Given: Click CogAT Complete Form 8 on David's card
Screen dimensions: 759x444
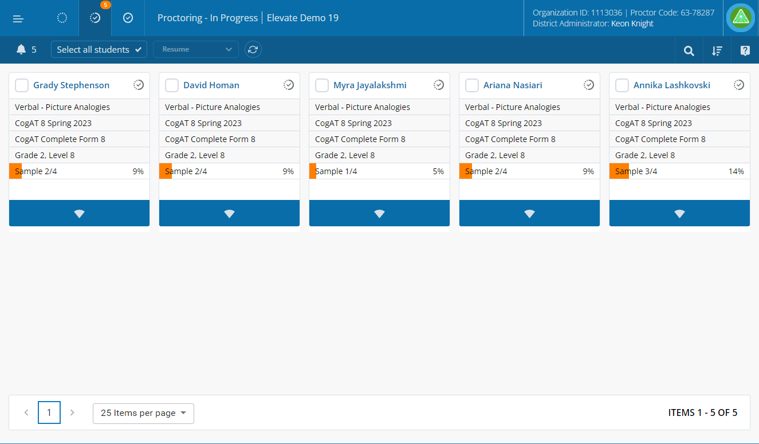Looking at the screenshot, I should 210,139.
